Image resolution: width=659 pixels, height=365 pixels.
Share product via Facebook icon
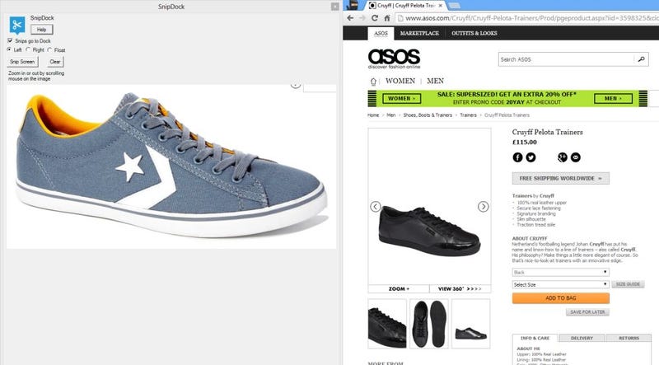[517, 157]
